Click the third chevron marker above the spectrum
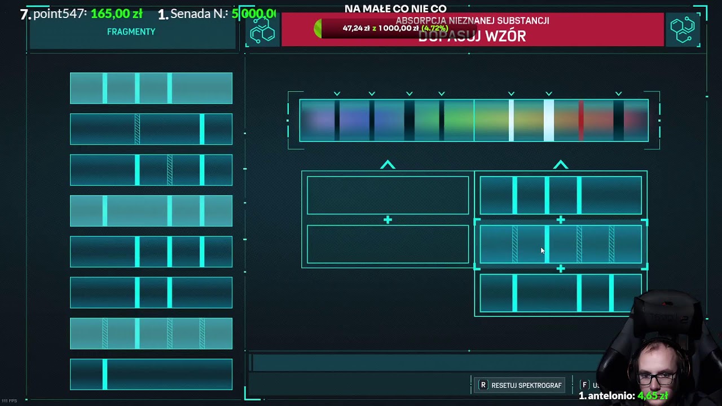722x406 pixels. [x=410, y=94]
